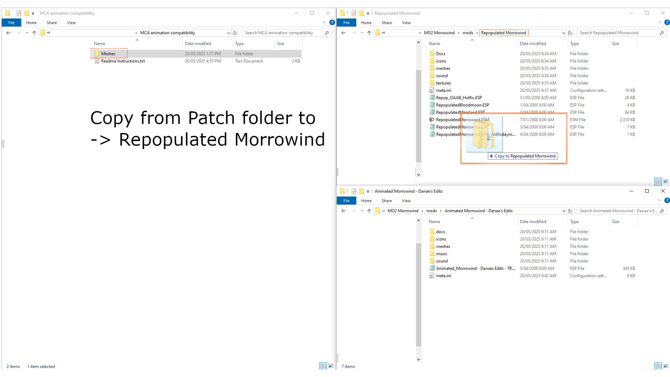Switch Animated Morrowind window to large icons view
The width and height of the screenshot is (670, 377).
[666, 366]
